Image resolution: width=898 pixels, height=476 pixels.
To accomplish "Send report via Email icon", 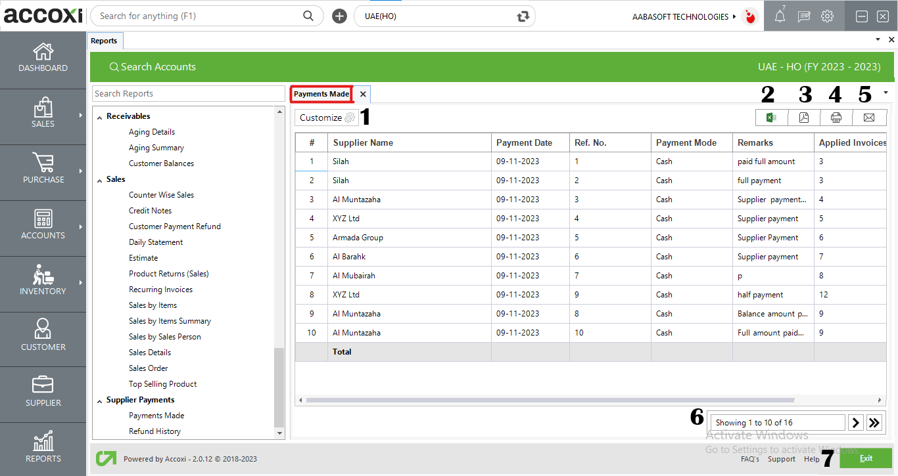I will pyautogui.click(x=869, y=118).
